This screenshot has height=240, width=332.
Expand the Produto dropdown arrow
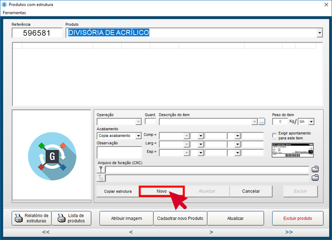320,33
